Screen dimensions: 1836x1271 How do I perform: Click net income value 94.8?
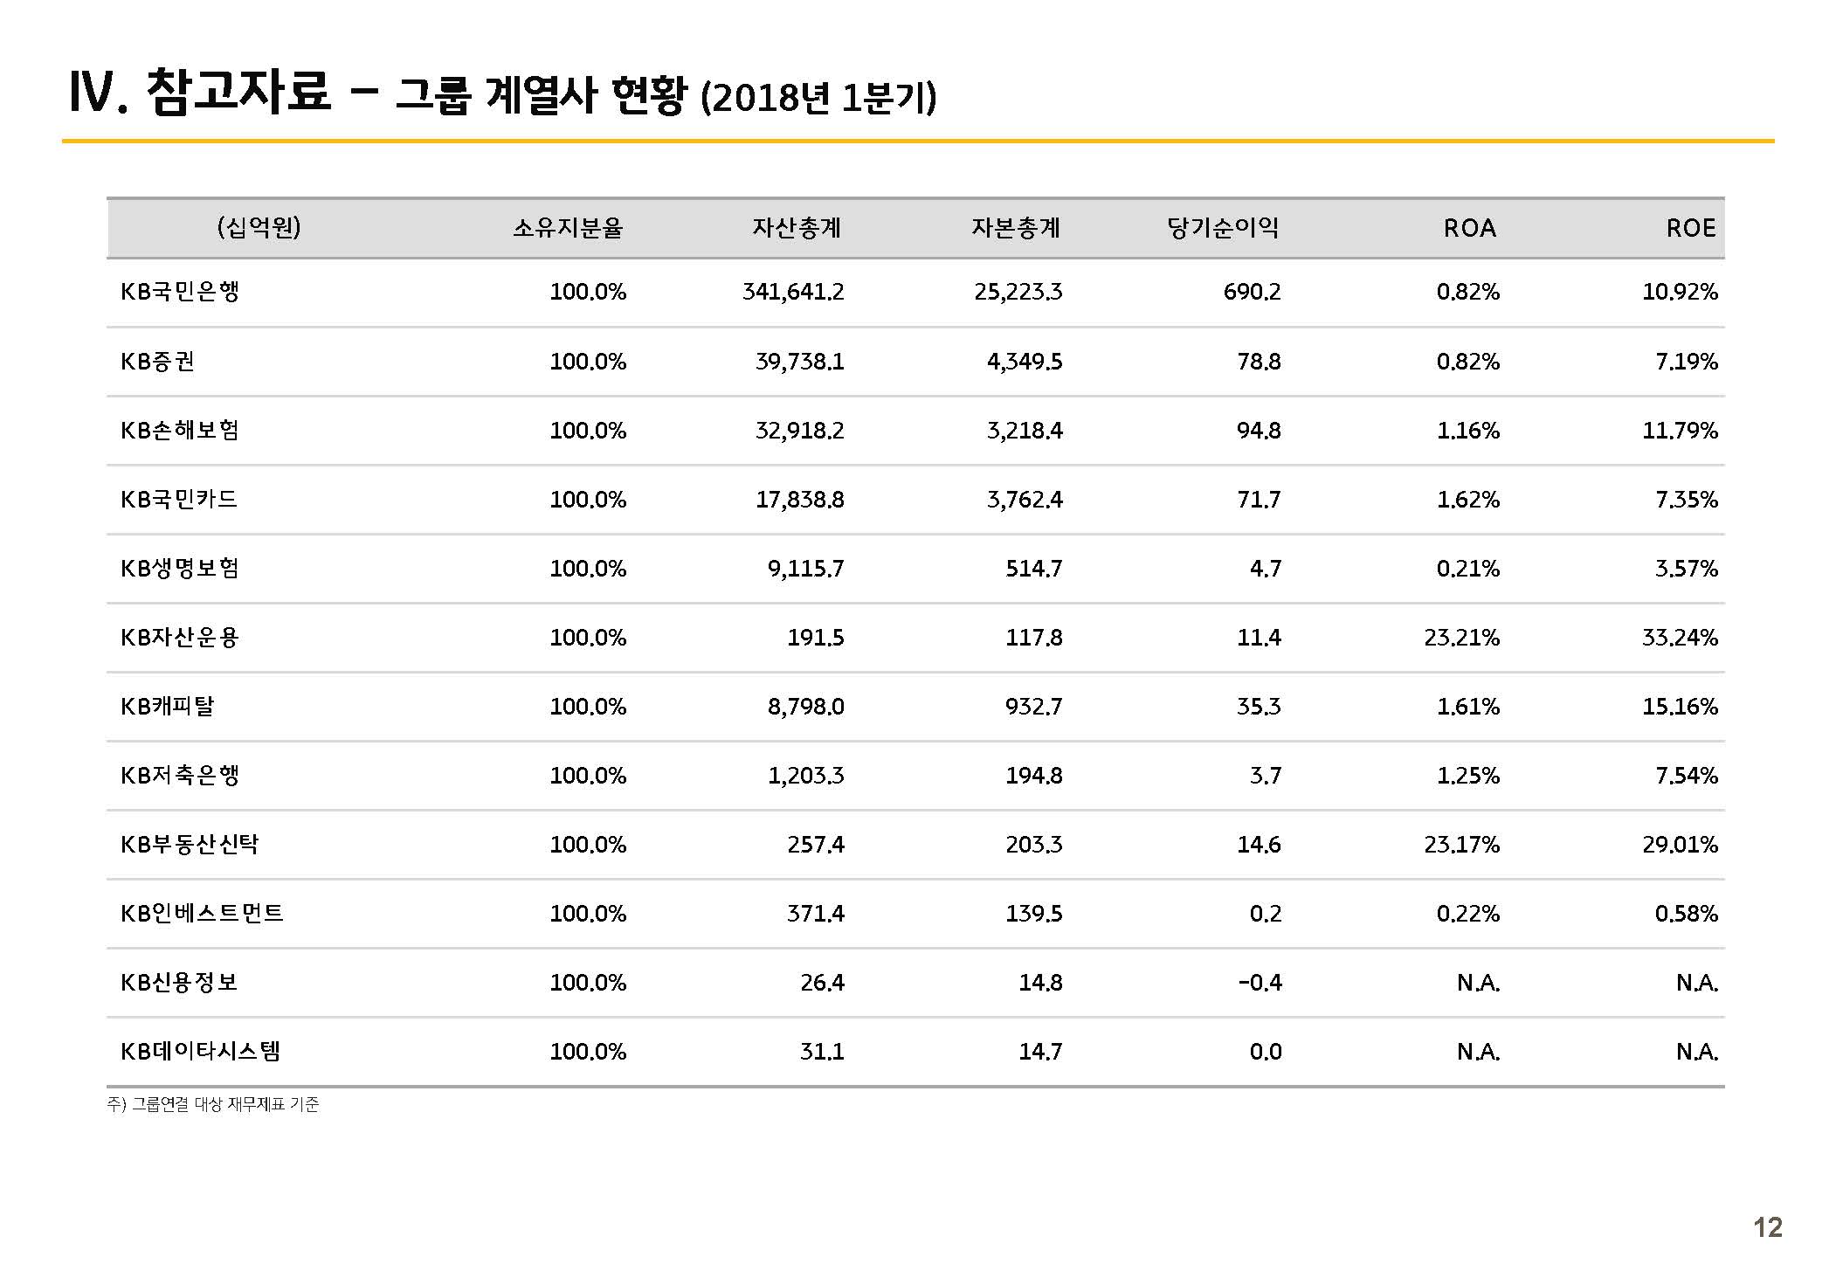(x=1259, y=431)
